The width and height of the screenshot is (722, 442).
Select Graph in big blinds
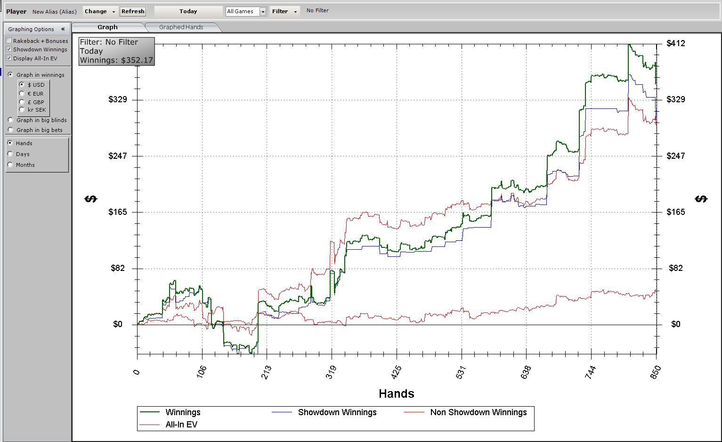pos(11,120)
